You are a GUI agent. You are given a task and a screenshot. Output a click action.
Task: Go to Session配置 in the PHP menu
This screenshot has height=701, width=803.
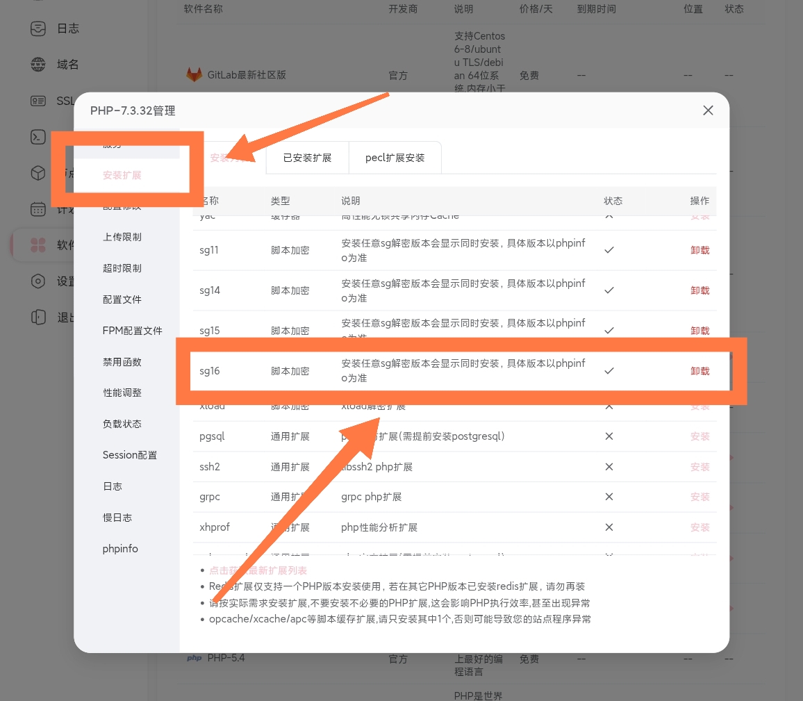[130, 455]
